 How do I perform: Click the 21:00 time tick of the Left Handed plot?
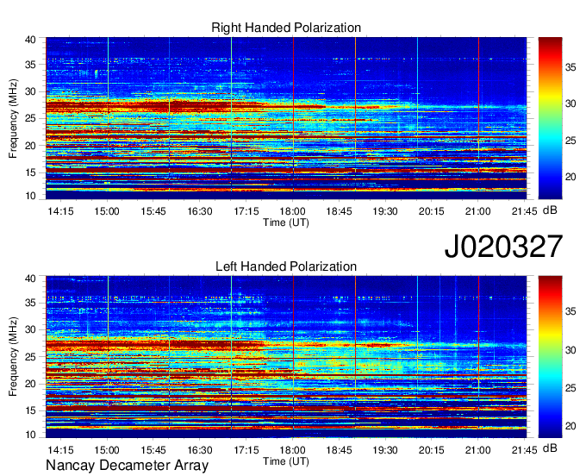[x=478, y=450]
